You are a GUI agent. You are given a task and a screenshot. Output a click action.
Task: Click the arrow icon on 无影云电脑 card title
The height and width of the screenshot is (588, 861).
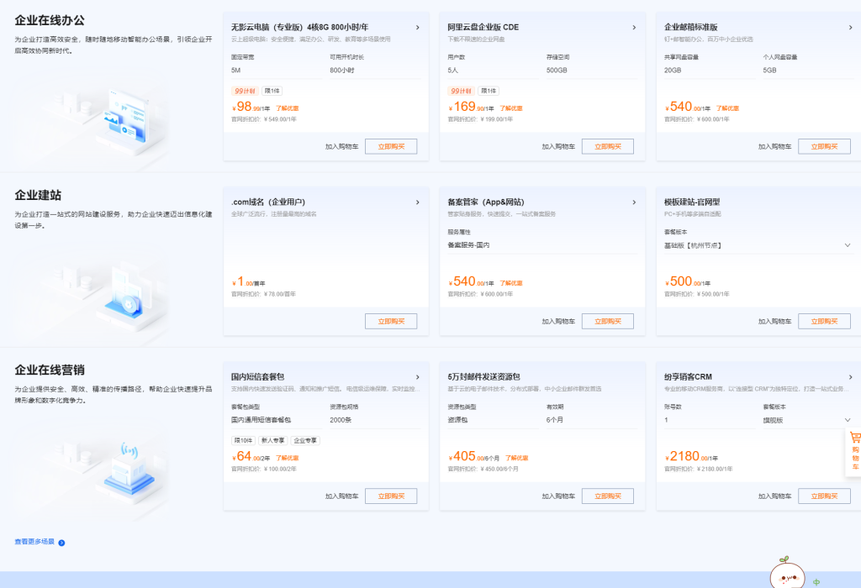(418, 27)
